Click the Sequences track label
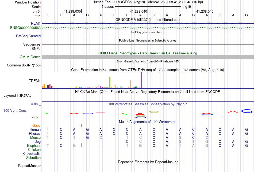 click(x=32, y=44)
